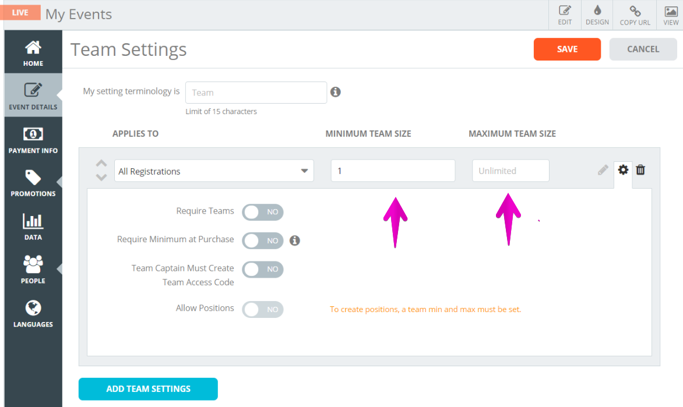Image resolution: width=683 pixels, height=407 pixels.
Task: Click the LIVE status badge
Action: (x=20, y=12)
